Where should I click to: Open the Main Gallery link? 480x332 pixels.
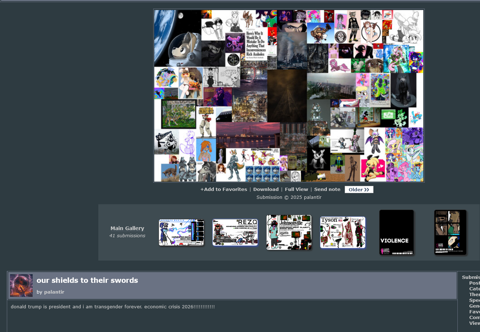127,228
